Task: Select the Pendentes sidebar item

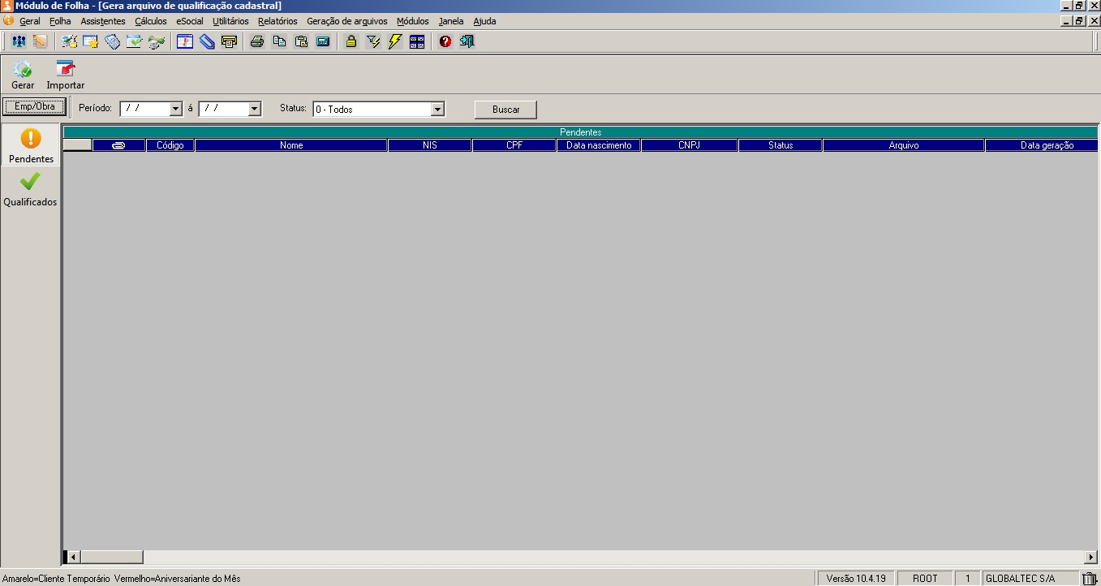Action: (x=31, y=146)
